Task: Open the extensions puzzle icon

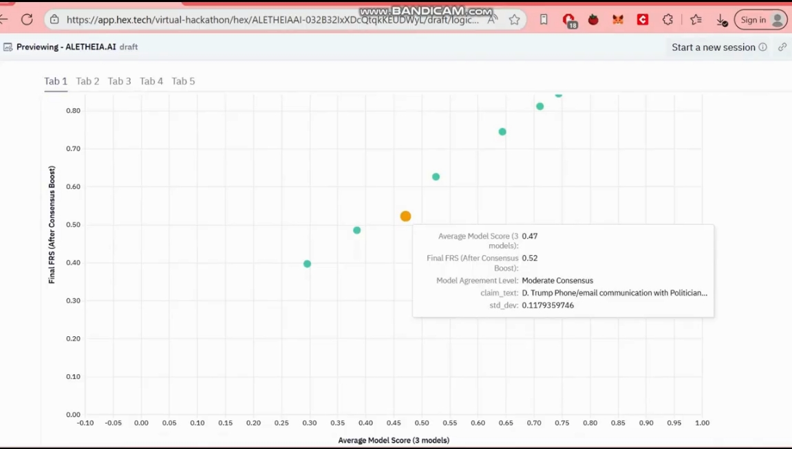Action: tap(667, 20)
